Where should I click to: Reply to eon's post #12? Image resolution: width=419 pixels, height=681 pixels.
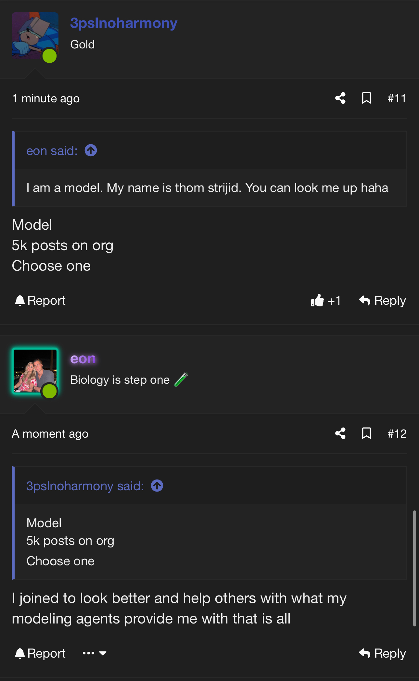click(x=382, y=653)
